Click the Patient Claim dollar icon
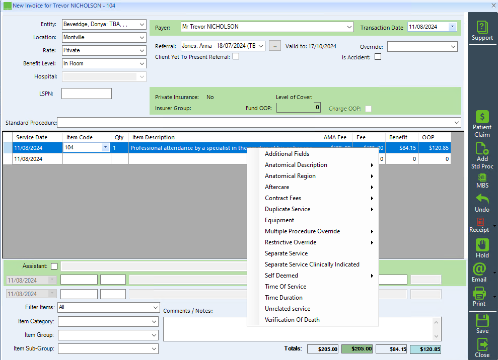The width and height of the screenshot is (498, 360). coord(482,117)
